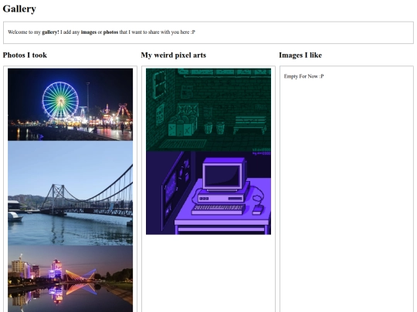
Task: Click the keyboard in the purple pixel art
Action: [219, 209]
